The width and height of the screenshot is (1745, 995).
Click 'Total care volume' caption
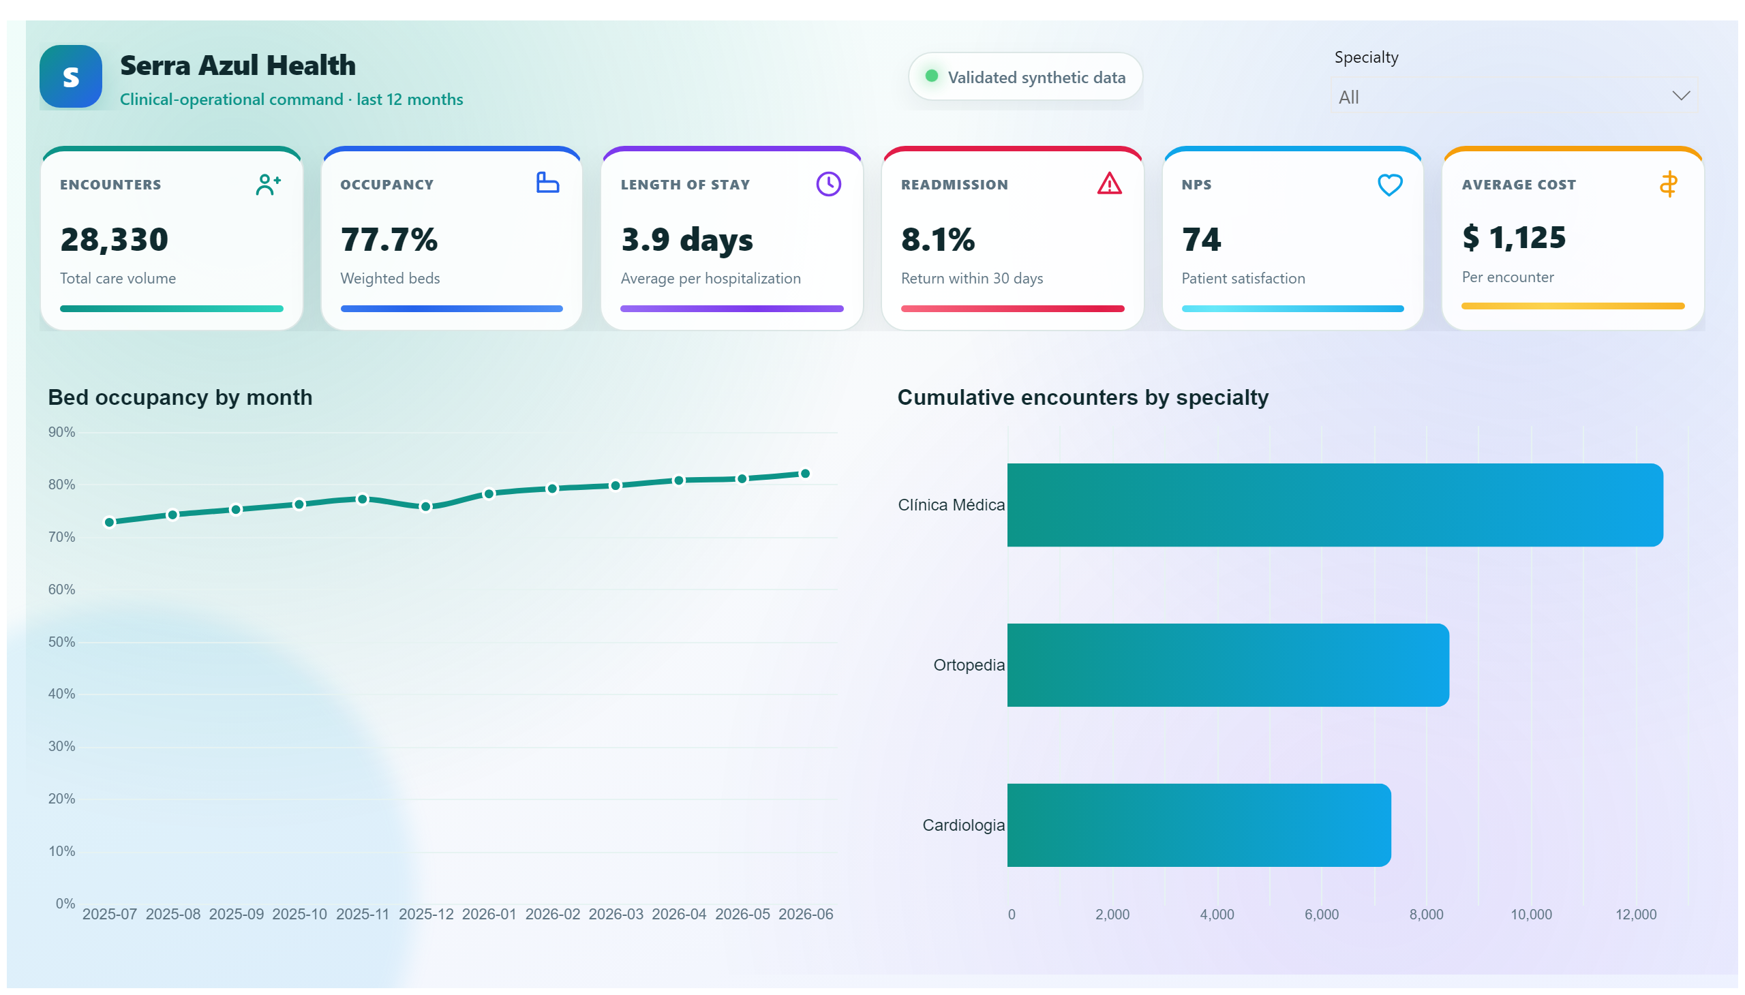click(117, 278)
